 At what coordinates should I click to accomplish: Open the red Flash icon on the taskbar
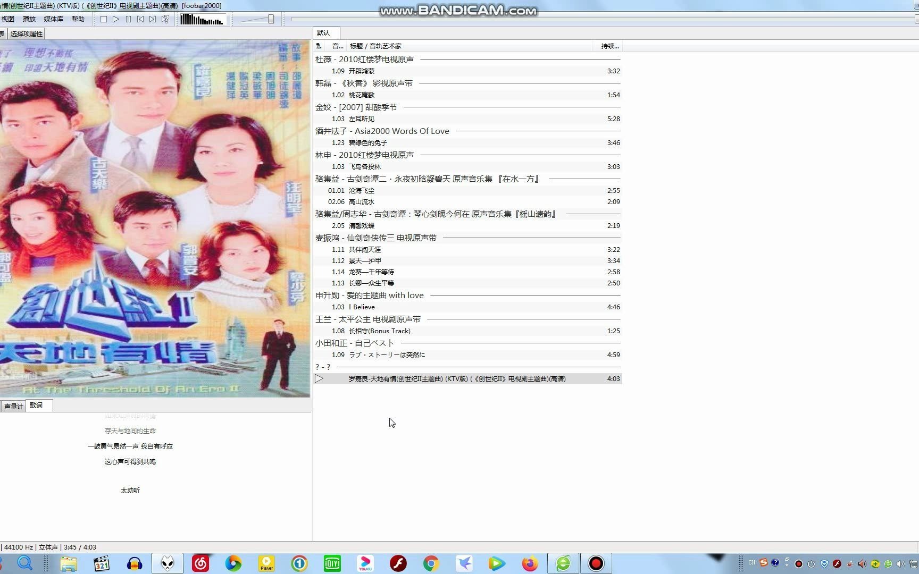(x=398, y=563)
